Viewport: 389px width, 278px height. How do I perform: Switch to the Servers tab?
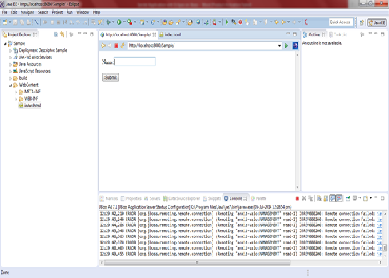click(x=152, y=198)
